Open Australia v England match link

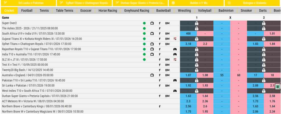(x=28, y=75)
